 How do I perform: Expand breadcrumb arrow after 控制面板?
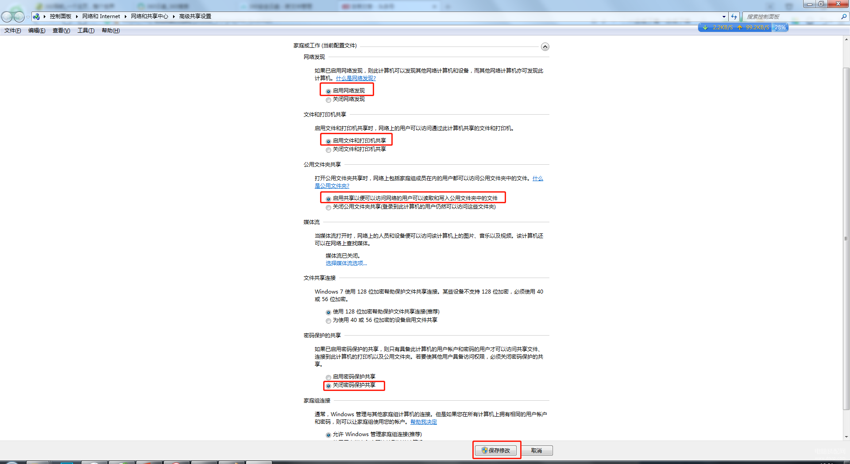pyautogui.click(x=77, y=16)
